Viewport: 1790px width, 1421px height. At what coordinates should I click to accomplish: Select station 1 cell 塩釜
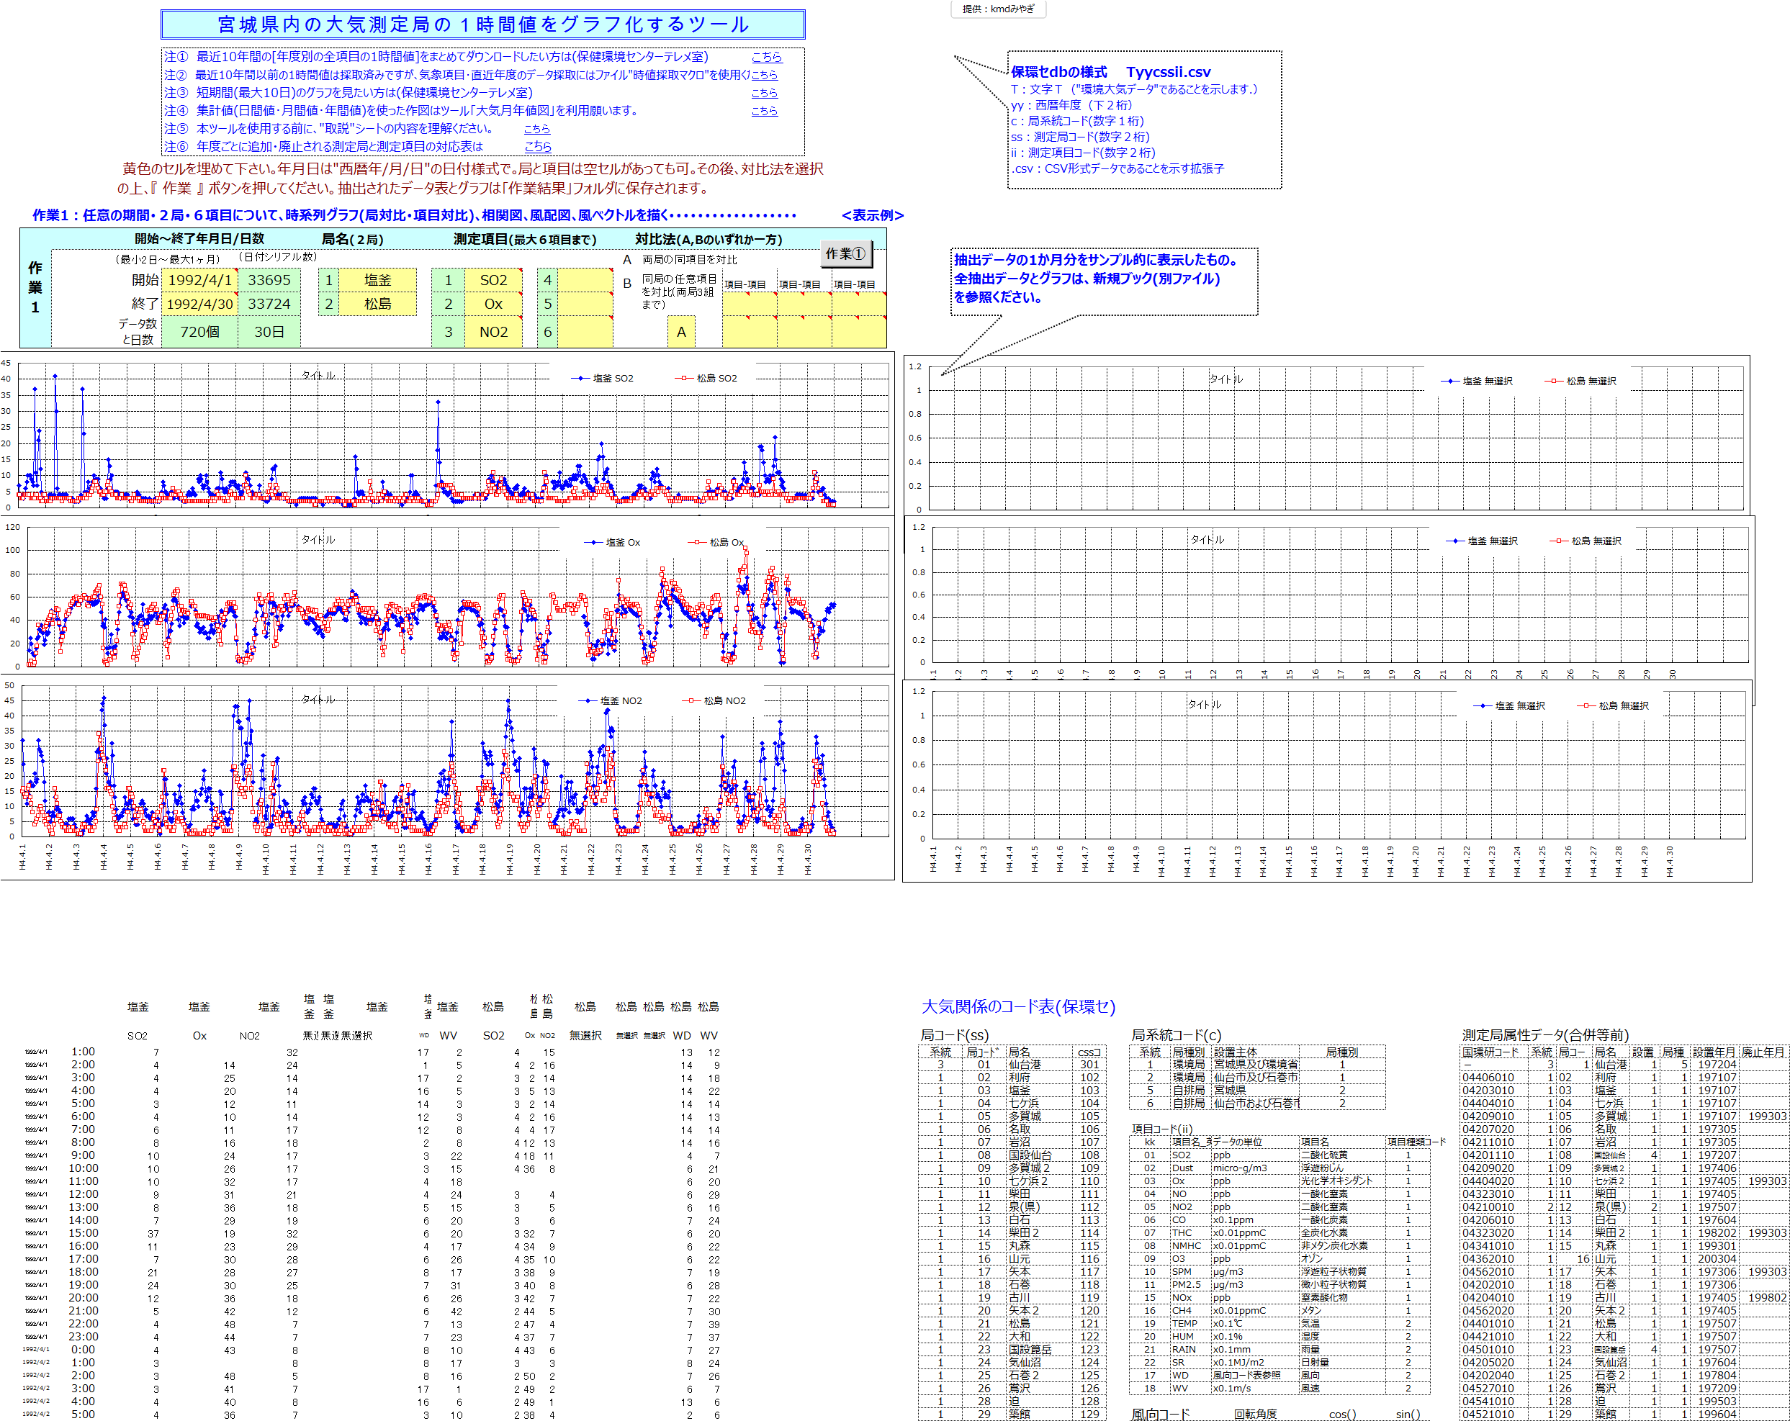tap(378, 281)
